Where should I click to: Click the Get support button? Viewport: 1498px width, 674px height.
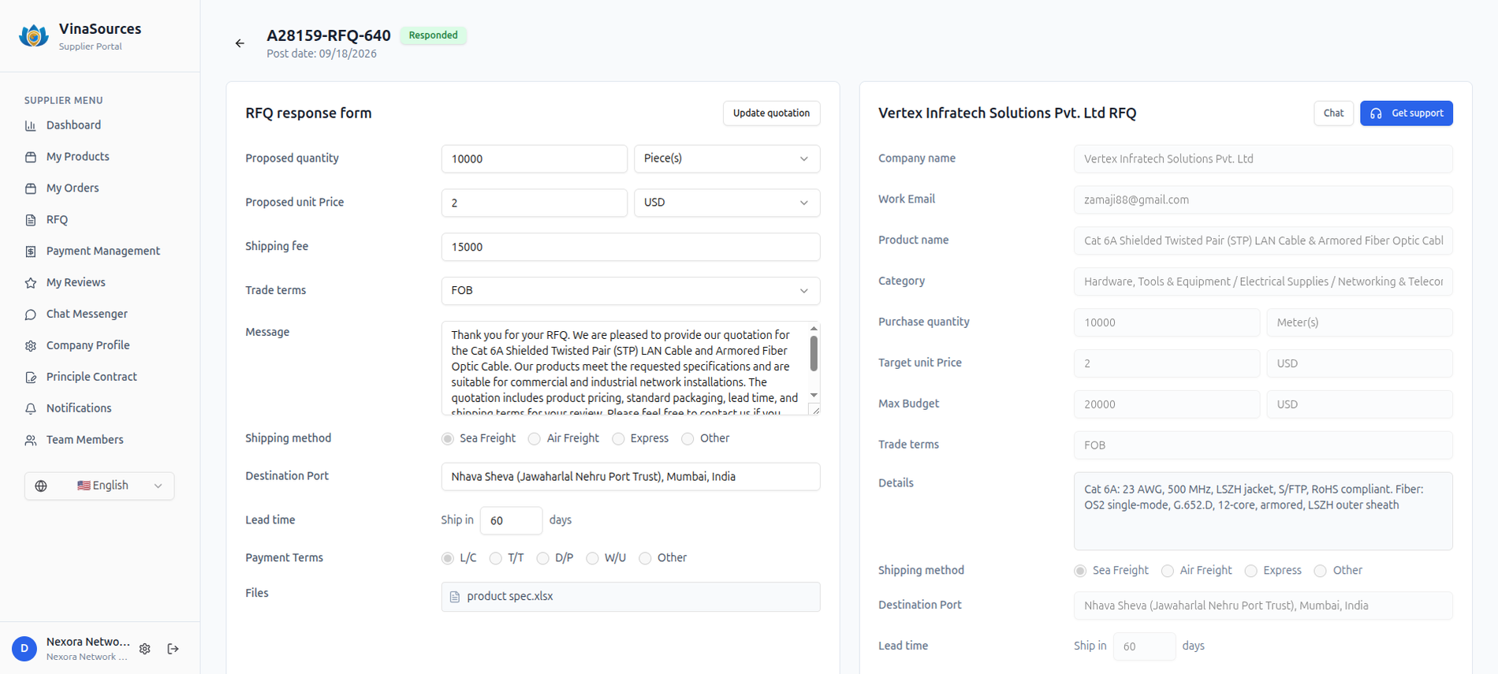1407,113
